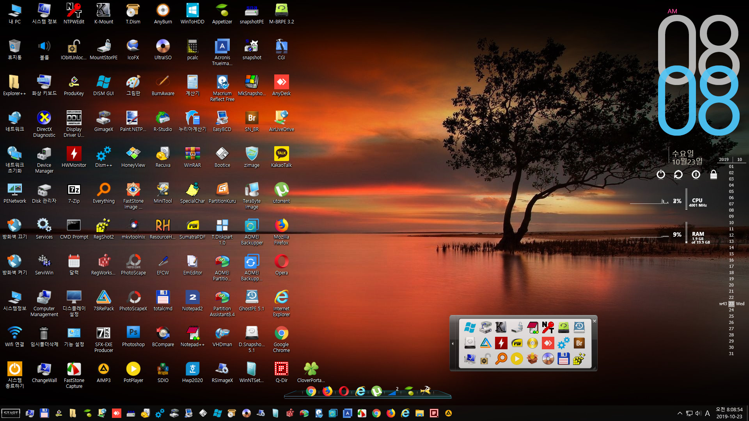Image resolution: width=749 pixels, height=421 pixels.
Task: Select the WinToHDD desktop icon
Action: [x=192, y=13]
